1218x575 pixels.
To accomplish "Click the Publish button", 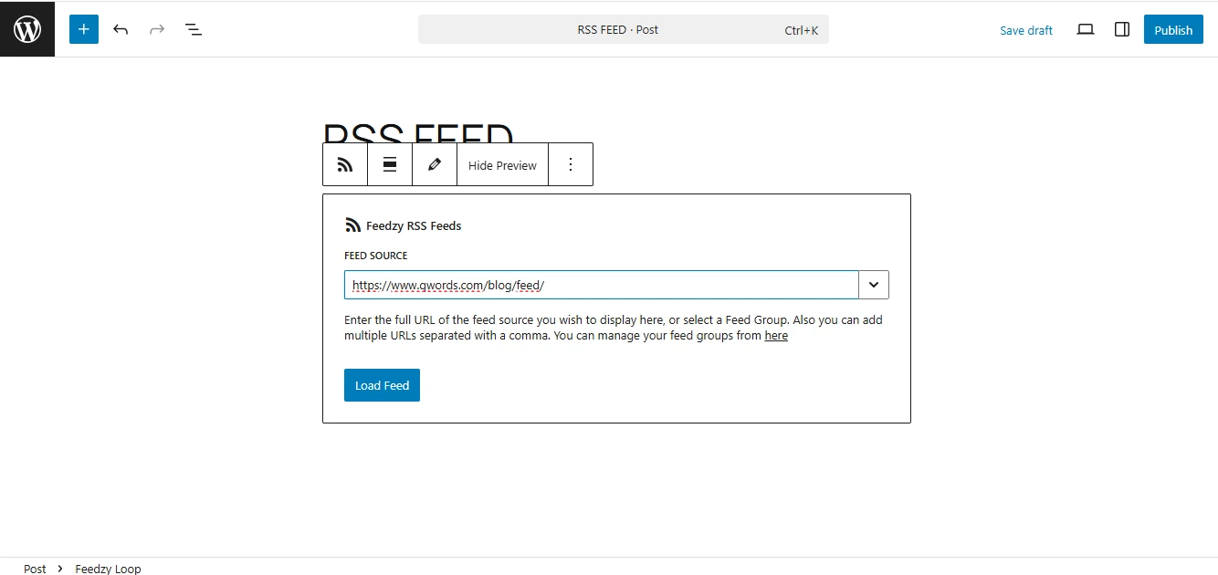I will (x=1173, y=29).
